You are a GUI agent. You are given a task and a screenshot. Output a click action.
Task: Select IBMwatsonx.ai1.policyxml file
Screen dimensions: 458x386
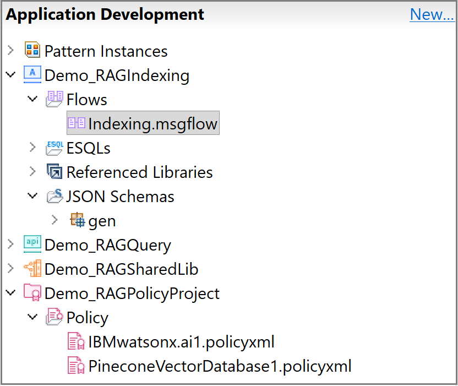pyautogui.click(x=181, y=342)
